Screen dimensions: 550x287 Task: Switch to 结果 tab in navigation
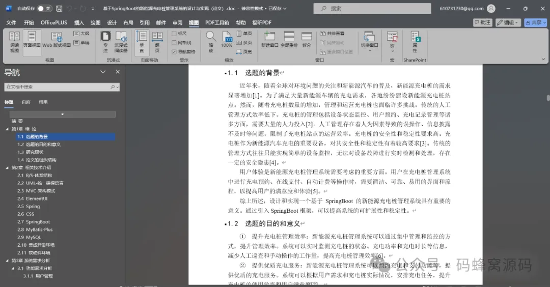click(x=43, y=102)
